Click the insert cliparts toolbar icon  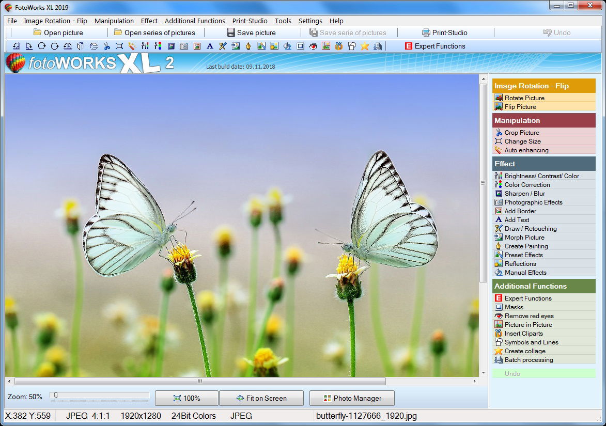(339, 46)
